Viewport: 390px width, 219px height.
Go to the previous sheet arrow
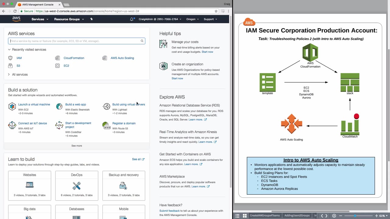point(322,216)
